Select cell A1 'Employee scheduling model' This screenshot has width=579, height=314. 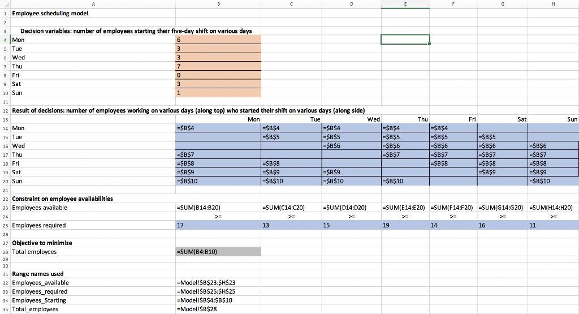point(93,14)
